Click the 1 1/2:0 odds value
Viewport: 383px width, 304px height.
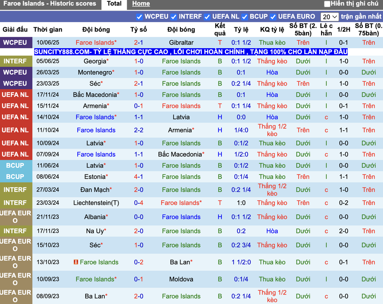(x=241, y=262)
